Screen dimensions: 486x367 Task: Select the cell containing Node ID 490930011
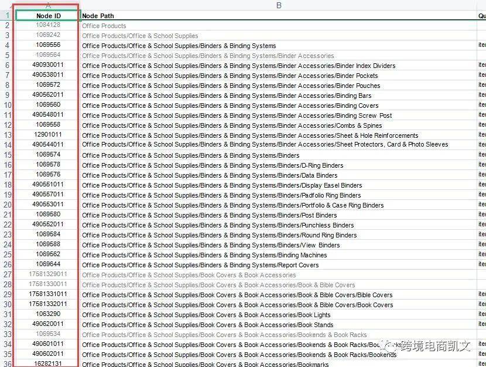point(47,65)
